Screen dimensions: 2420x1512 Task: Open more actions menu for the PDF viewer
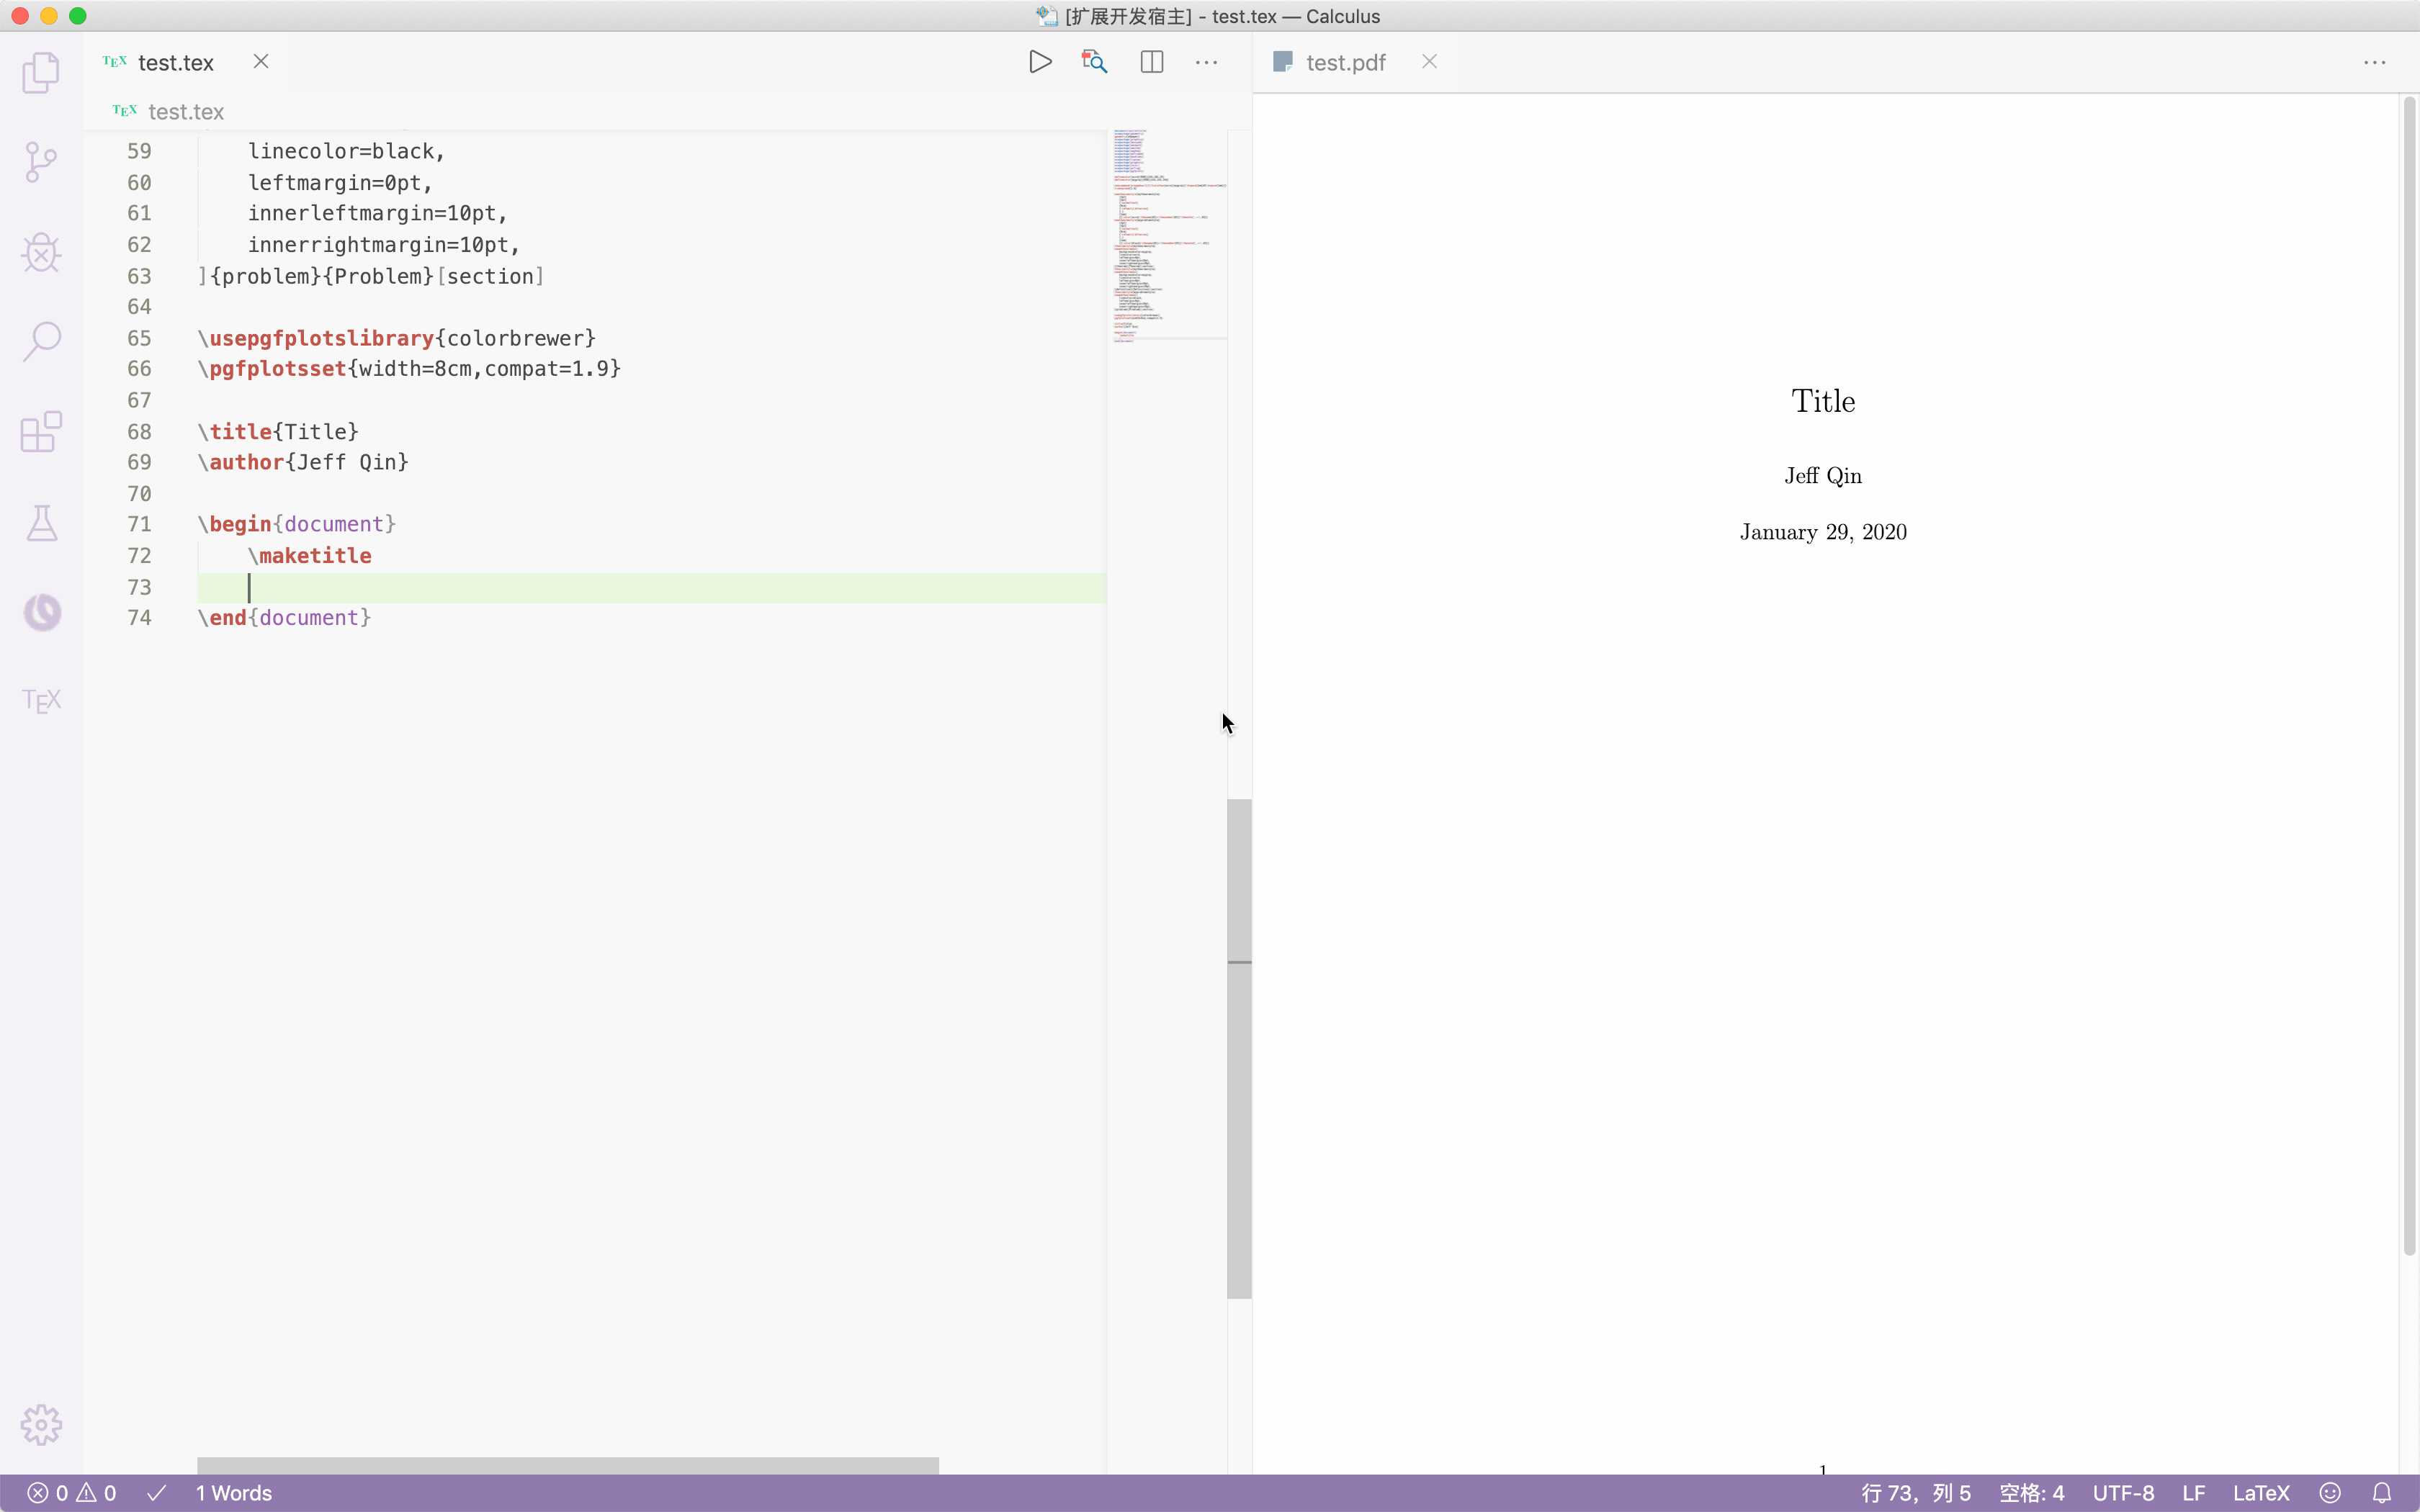2375,61
